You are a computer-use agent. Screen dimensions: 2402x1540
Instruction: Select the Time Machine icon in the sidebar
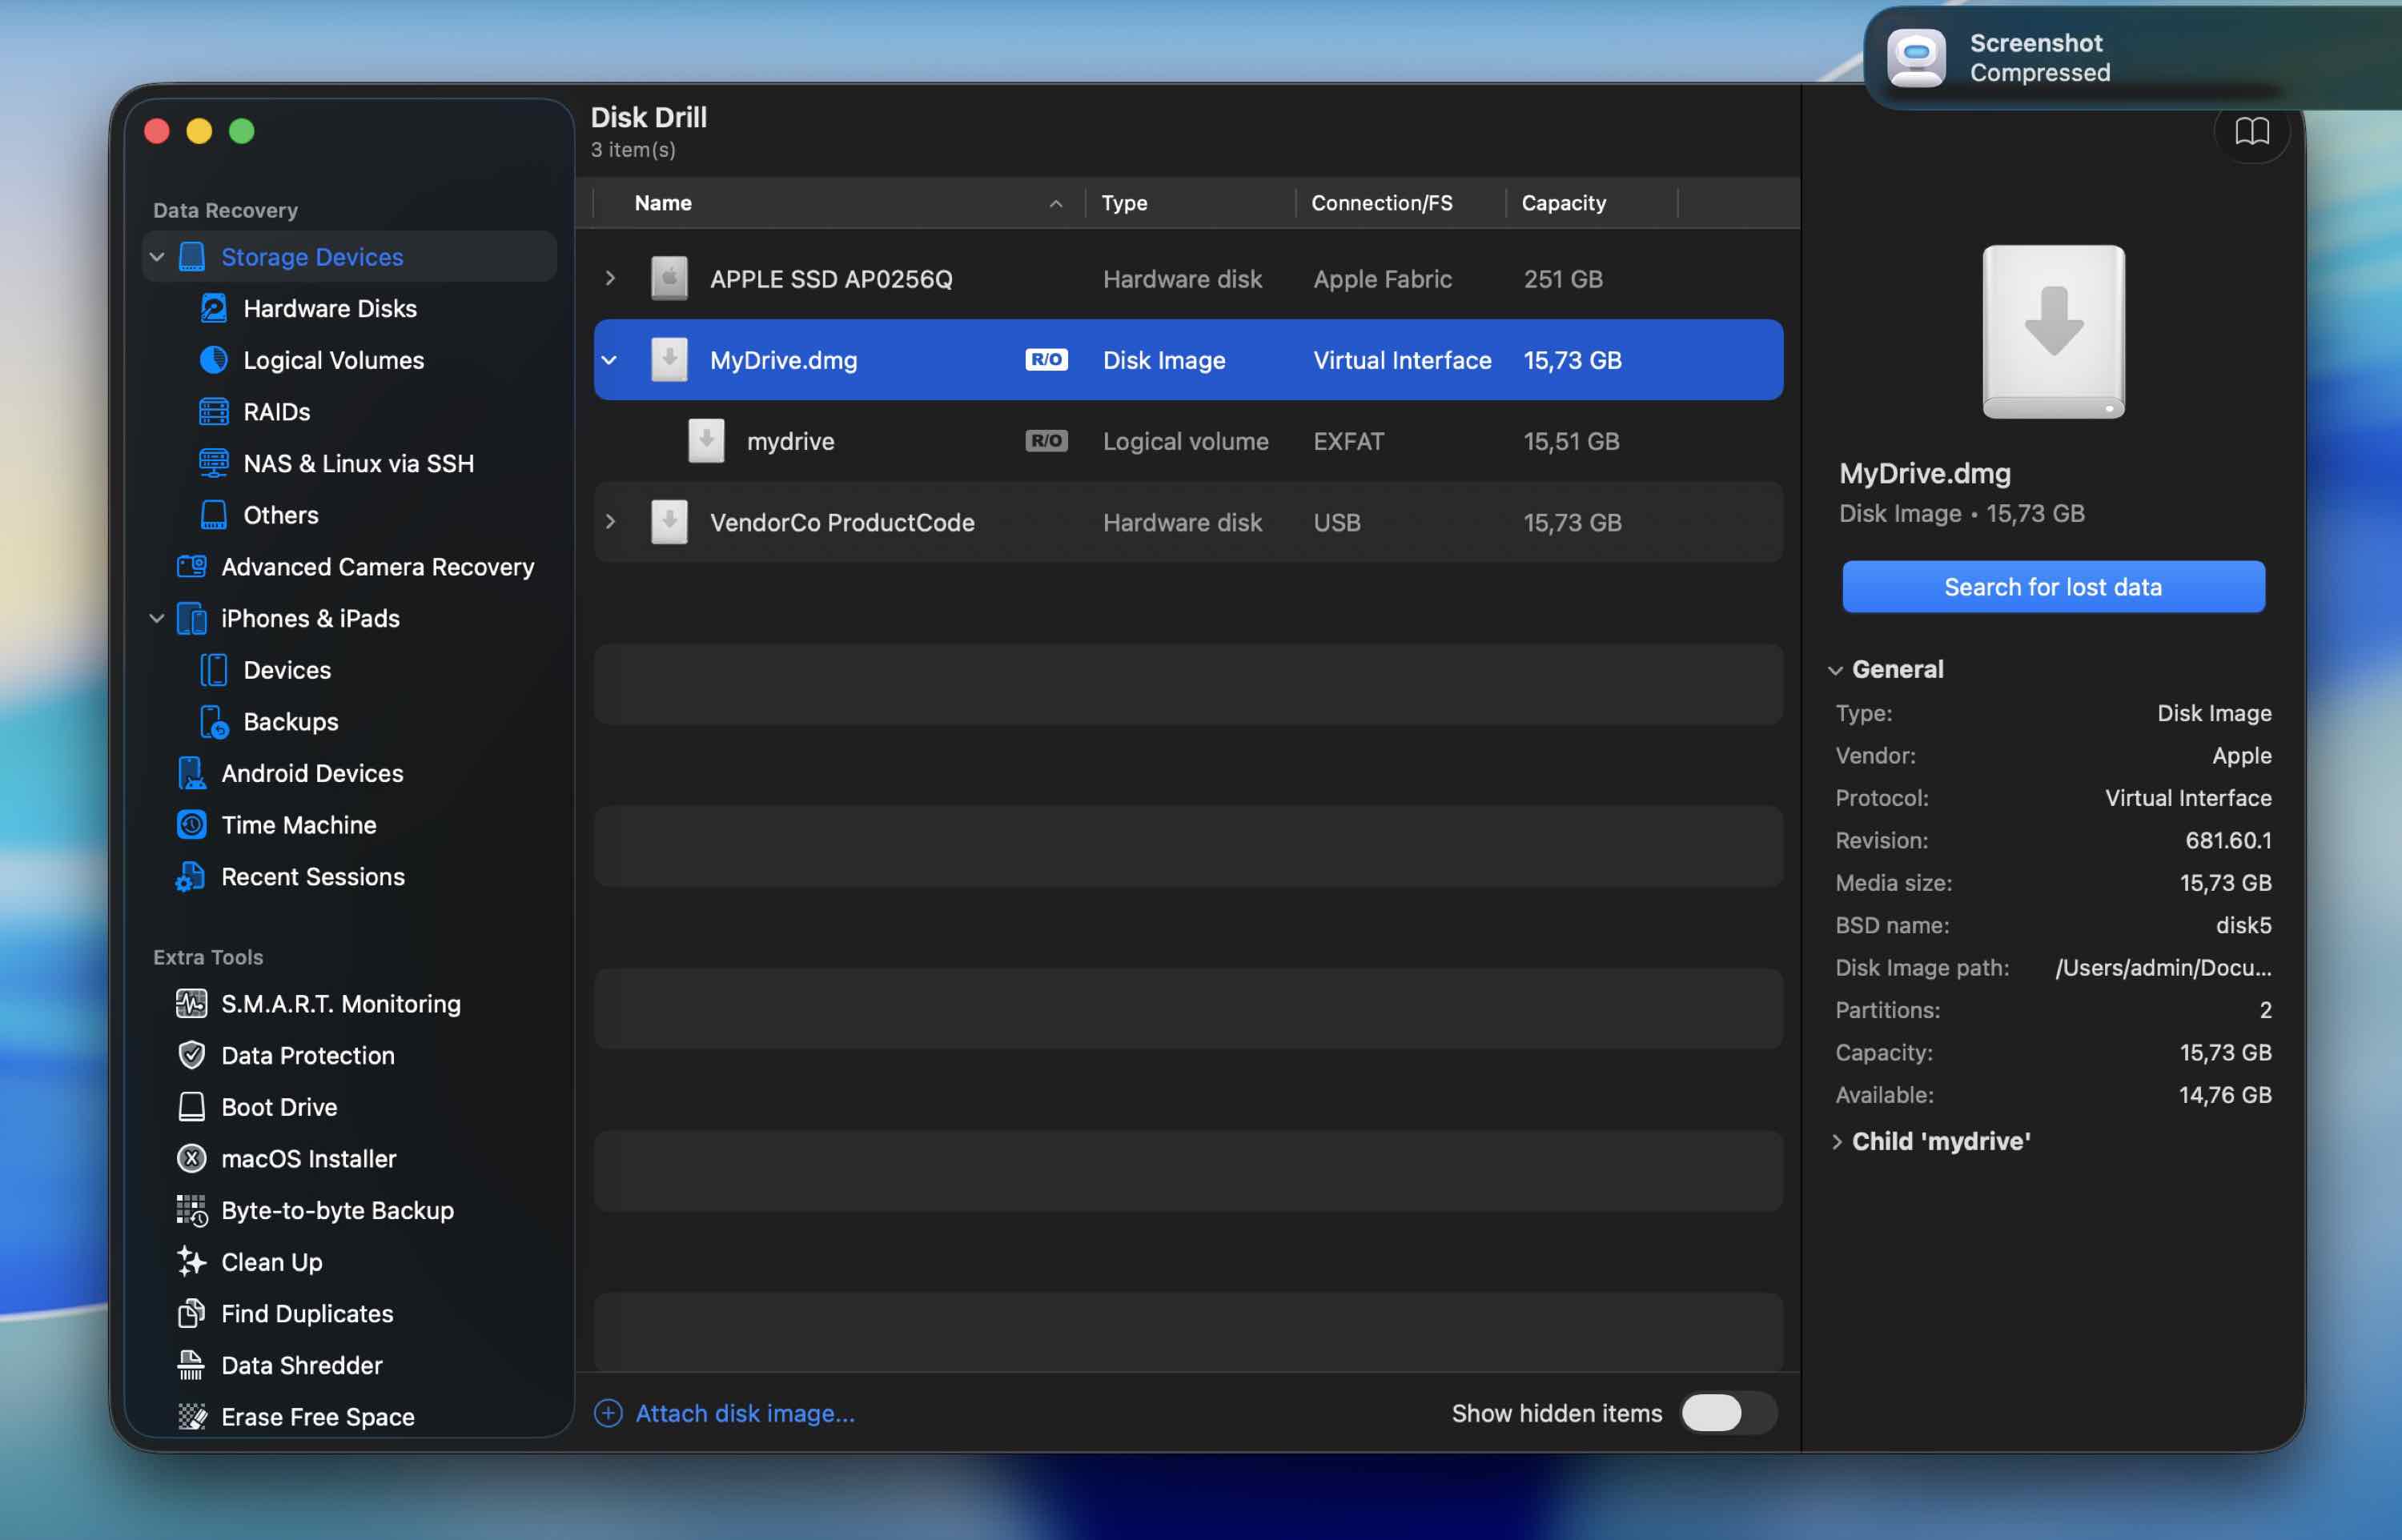coord(191,825)
